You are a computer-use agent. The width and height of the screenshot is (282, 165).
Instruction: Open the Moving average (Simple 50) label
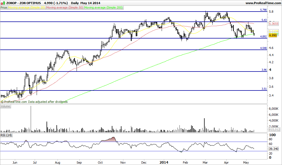tap(65, 7)
